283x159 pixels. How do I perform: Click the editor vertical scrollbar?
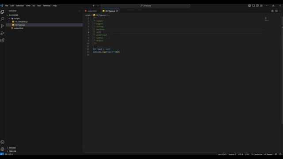282,70
